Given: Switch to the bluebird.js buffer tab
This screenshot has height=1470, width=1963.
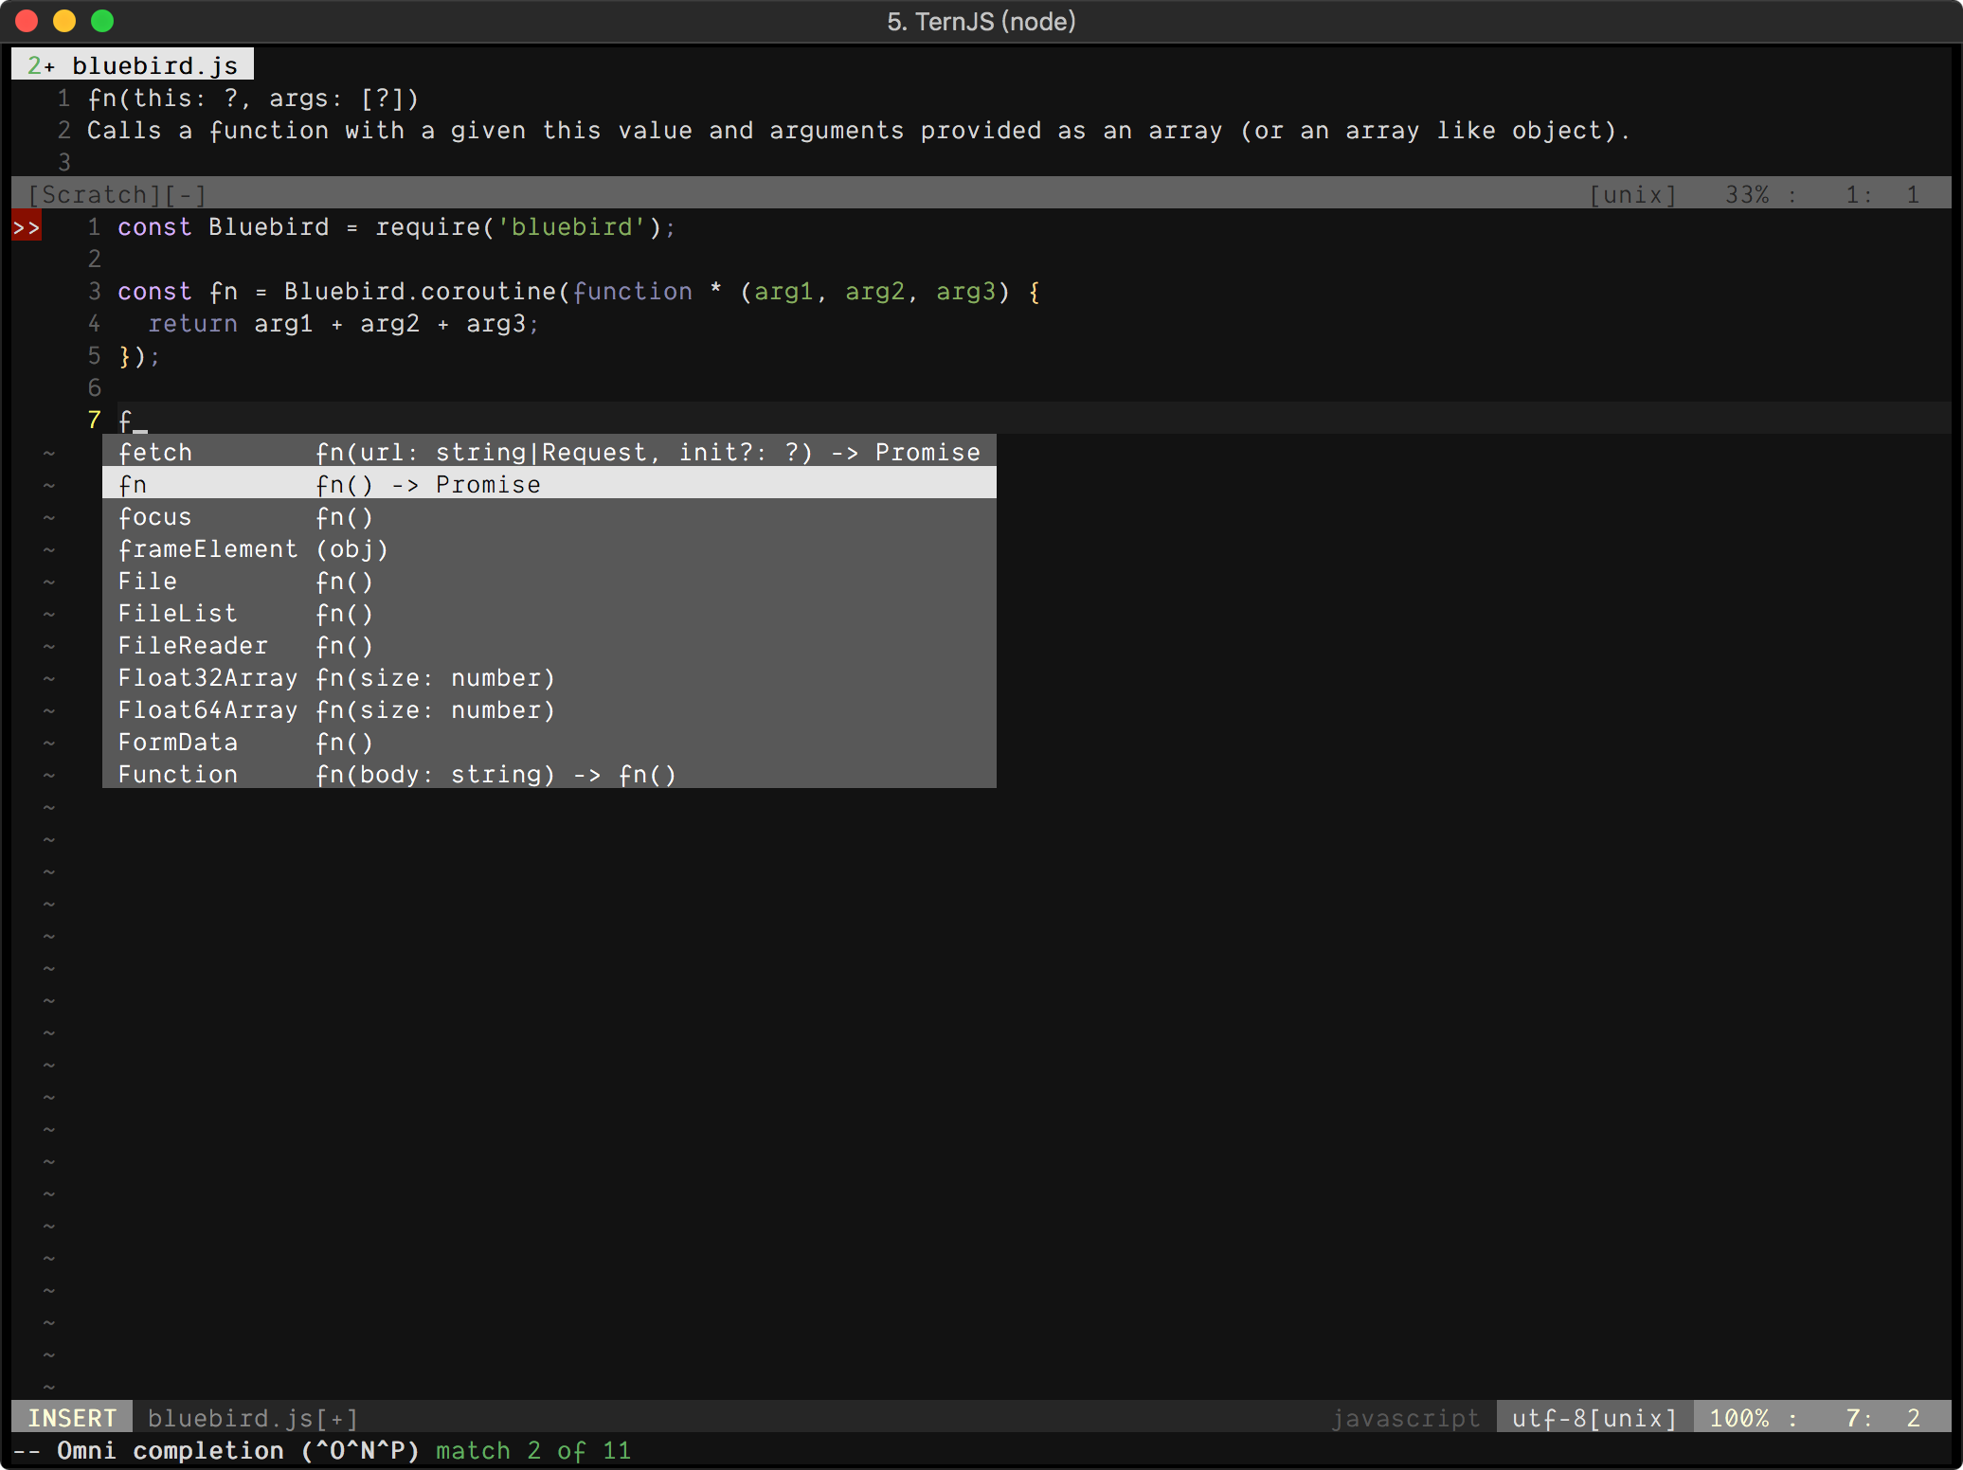Looking at the screenshot, I should pos(131,63).
